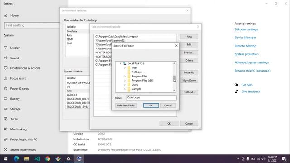Click the Give feedback link
Image resolution: width=290 pixels, height=163 pixels.
click(251, 91)
